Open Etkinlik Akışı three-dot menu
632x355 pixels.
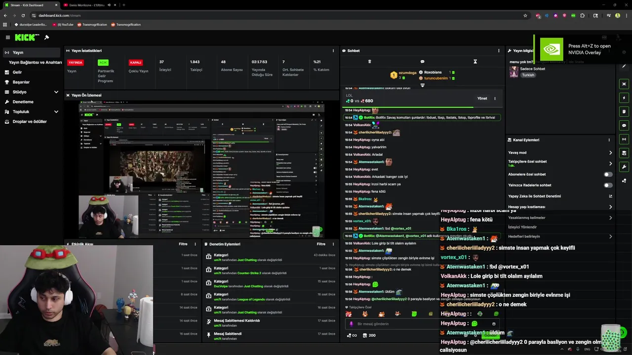(195, 244)
